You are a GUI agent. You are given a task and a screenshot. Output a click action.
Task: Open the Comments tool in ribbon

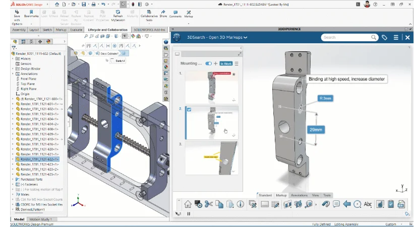coord(175,12)
